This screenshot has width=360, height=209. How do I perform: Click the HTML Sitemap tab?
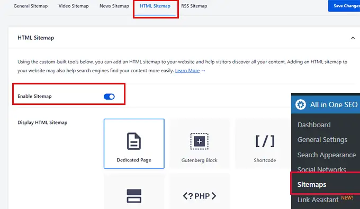click(x=155, y=6)
